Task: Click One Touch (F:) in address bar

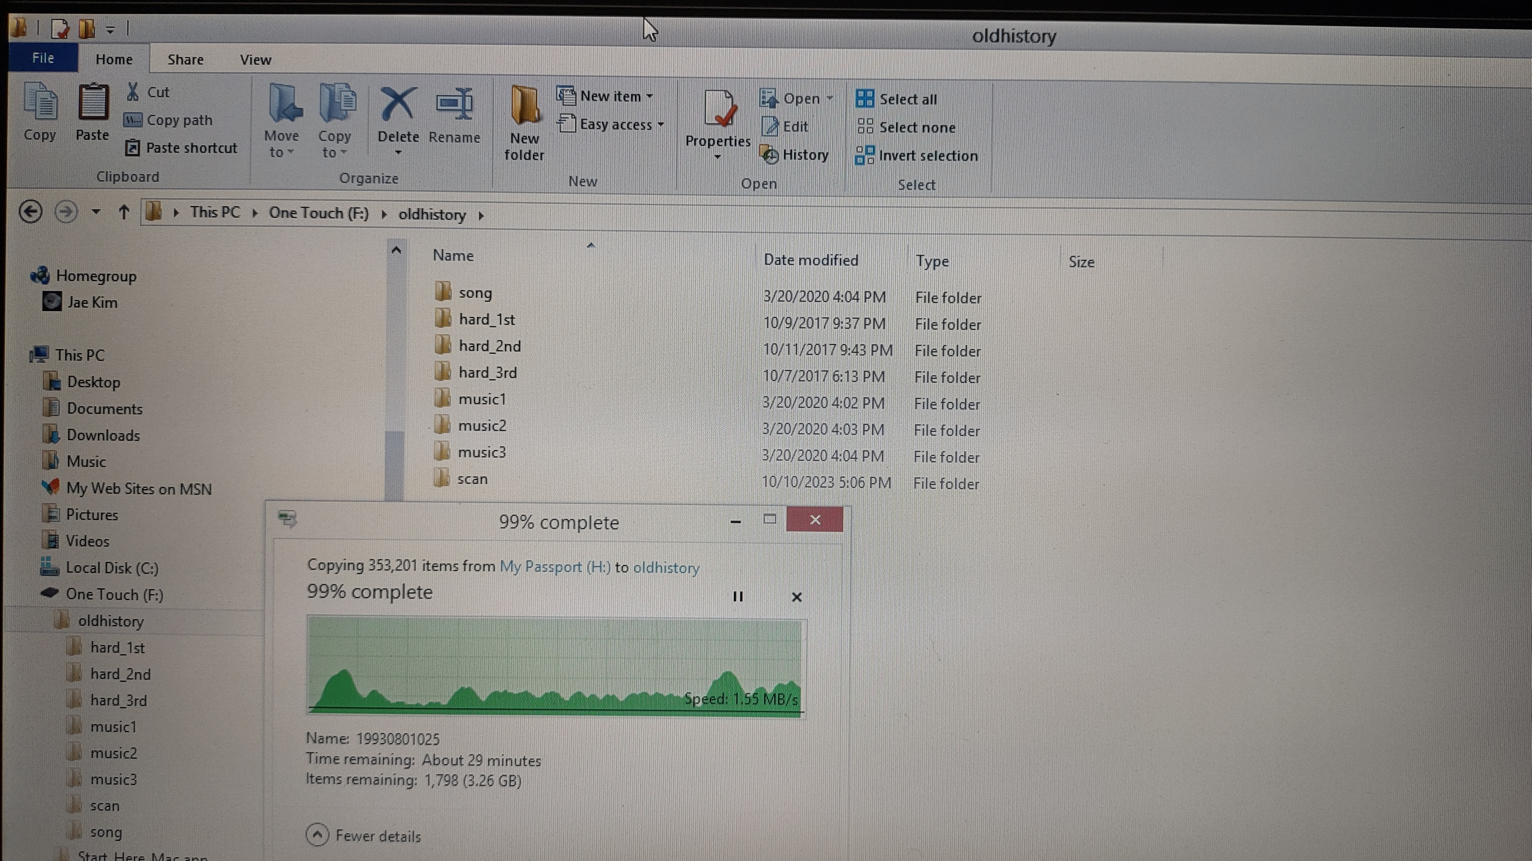Action: coord(319,213)
